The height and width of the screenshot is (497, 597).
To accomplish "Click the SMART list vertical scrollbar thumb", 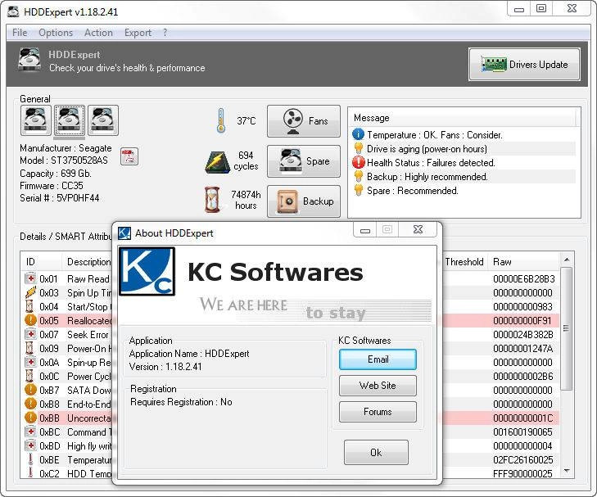I will pos(567,328).
